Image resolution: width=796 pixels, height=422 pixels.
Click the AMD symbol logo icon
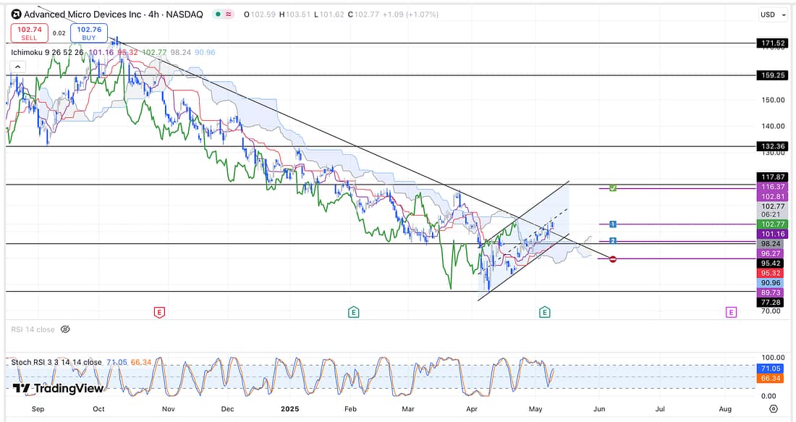[x=15, y=14]
